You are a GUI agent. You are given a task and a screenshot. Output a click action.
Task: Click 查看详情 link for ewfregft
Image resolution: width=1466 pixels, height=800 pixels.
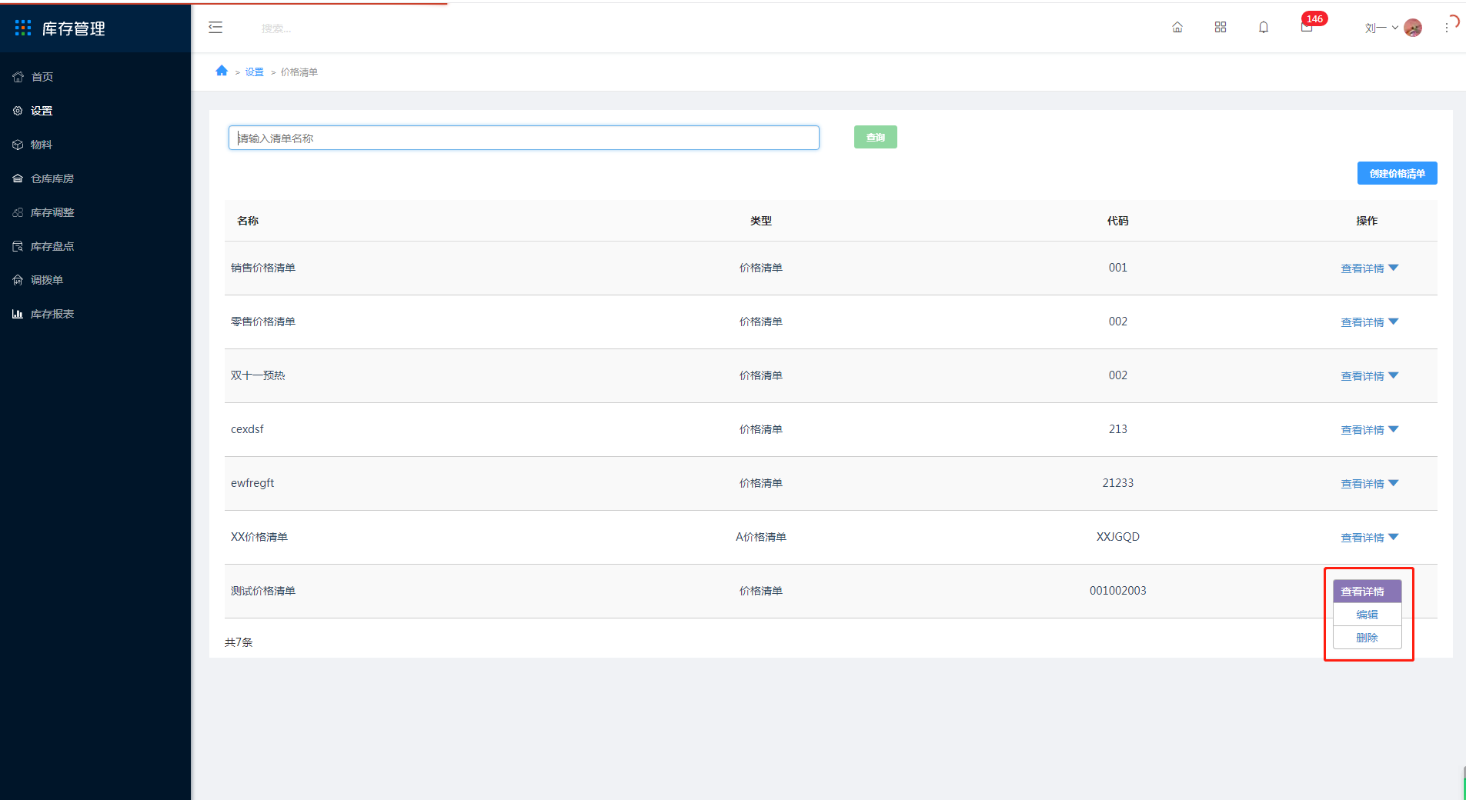coord(1362,484)
